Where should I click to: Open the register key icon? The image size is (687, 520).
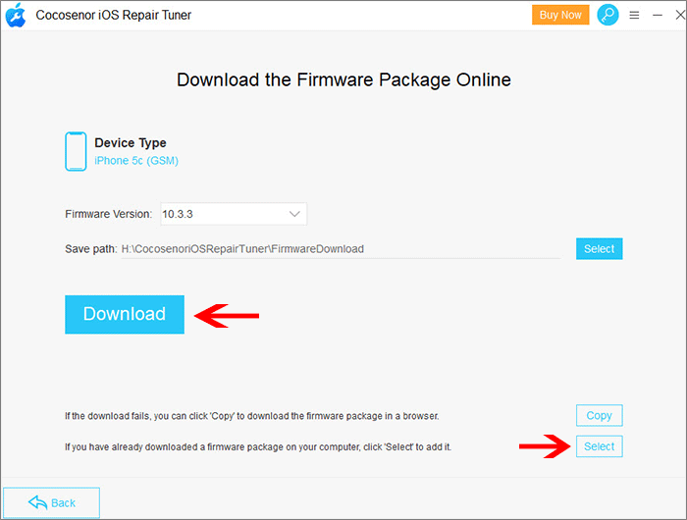click(608, 15)
